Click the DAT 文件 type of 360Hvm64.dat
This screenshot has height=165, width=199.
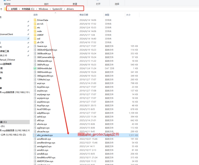(x=109, y=68)
